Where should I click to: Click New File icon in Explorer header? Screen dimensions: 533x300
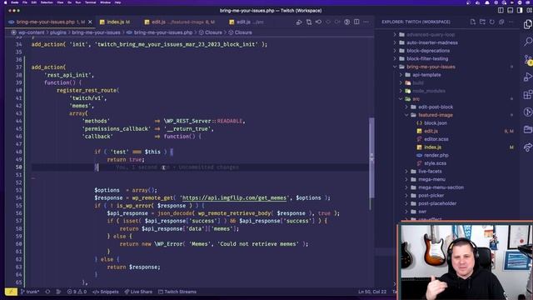point(473,22)
